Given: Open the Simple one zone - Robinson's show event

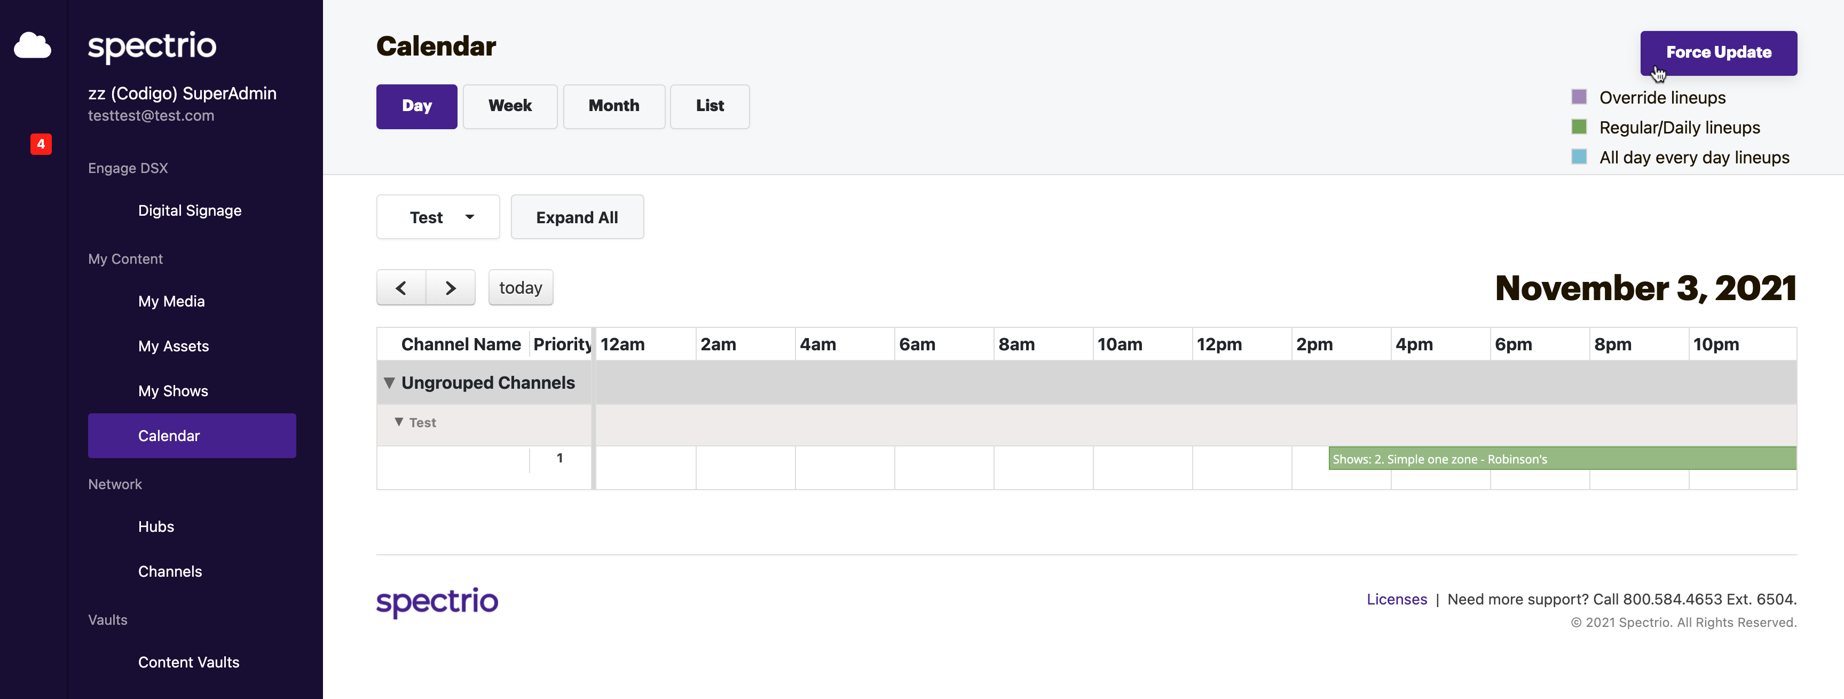Looking at the screenshot, I should click(x=1562, y=458).
